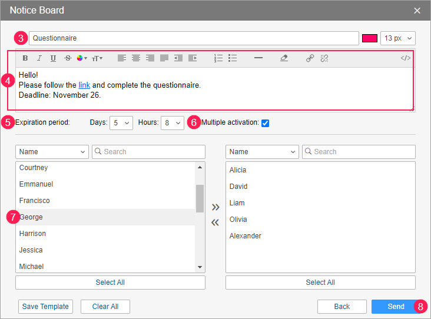Toggle bold formatting in the editor toolbar
This screenshot has width=431, height=319.
click(25, 58)
